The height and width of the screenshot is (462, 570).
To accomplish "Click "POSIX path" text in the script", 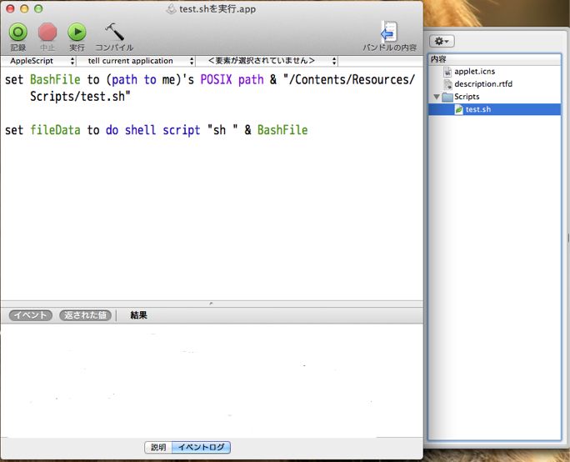I will 232,80.
